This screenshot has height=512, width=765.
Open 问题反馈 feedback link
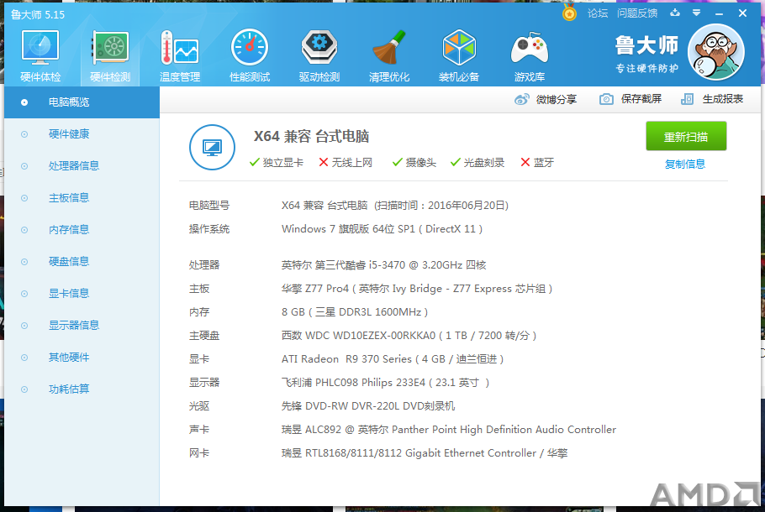(637, 13)
